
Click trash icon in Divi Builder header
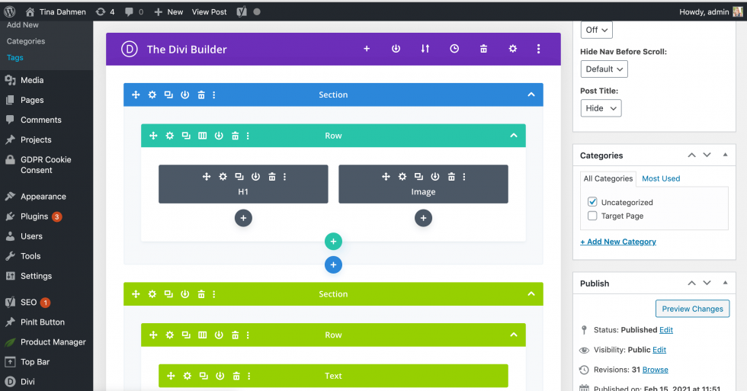pos(483,49)
